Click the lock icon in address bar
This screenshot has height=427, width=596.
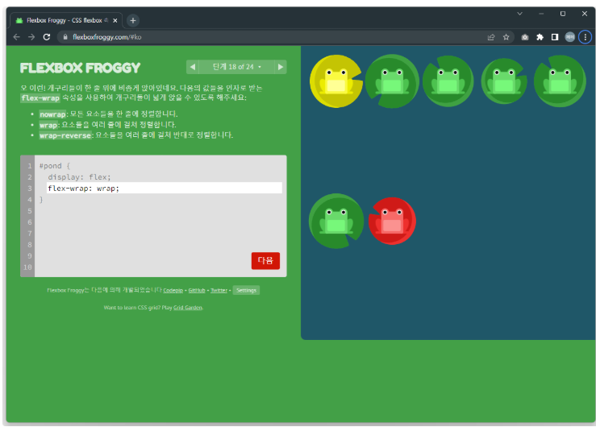[x=65, y=37]
